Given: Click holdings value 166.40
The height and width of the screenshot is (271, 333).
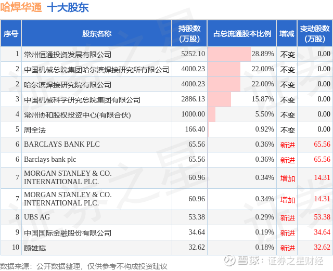Looking at the screenshot, I should coord(195,129).
